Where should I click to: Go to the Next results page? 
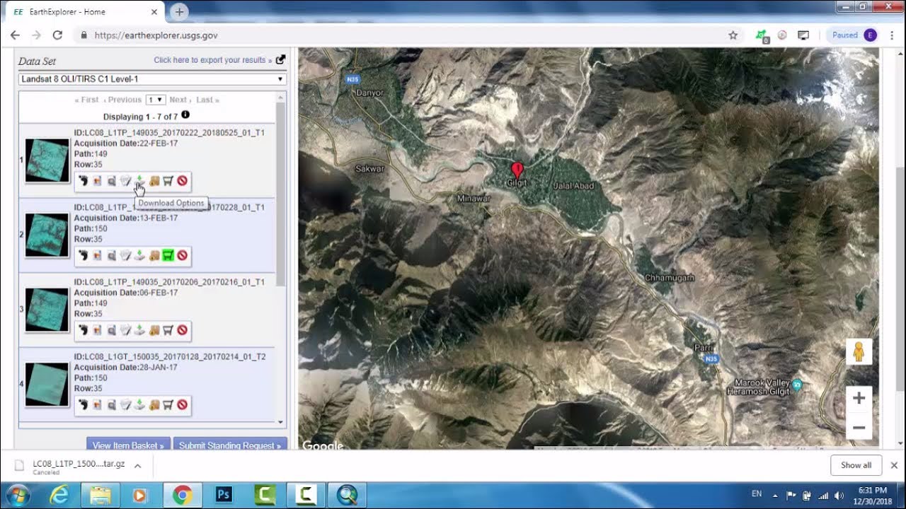coord(178,100)
